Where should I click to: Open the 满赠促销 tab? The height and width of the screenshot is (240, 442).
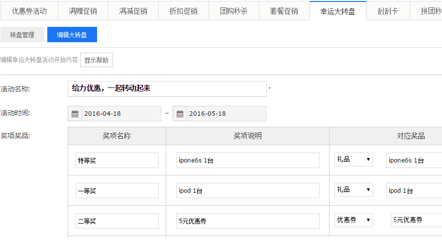pyautogui.click(x=83, y=11)
